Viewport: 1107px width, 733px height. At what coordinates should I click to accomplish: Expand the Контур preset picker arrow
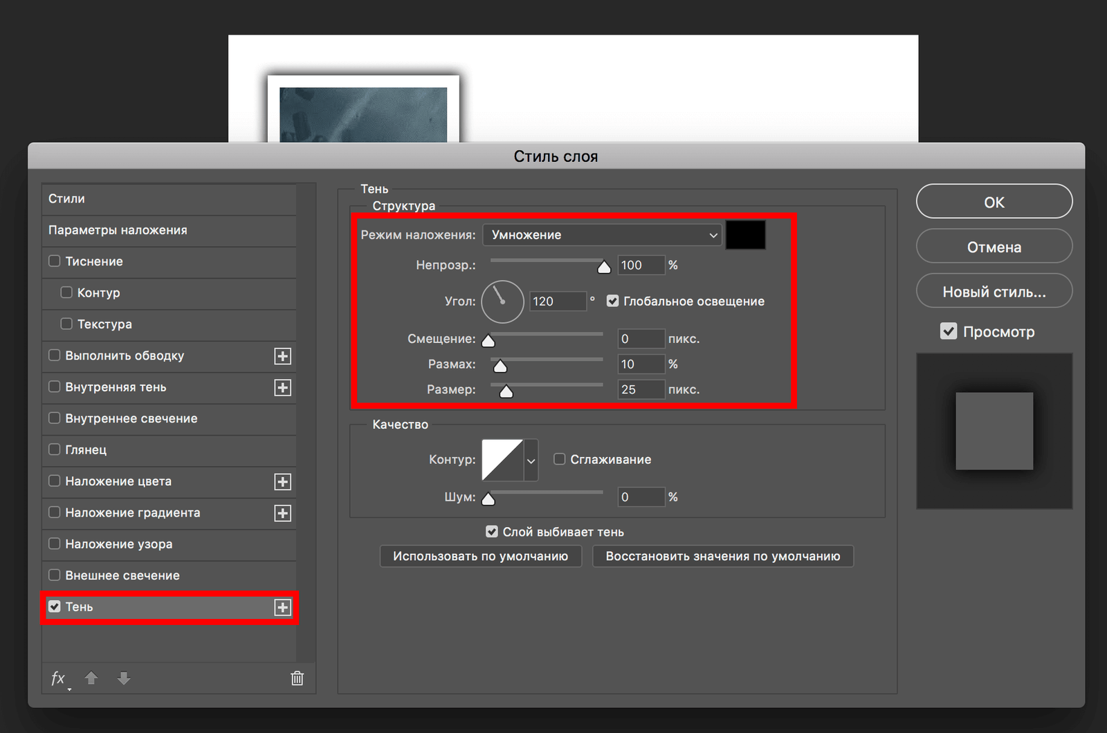tap(531, 460)
